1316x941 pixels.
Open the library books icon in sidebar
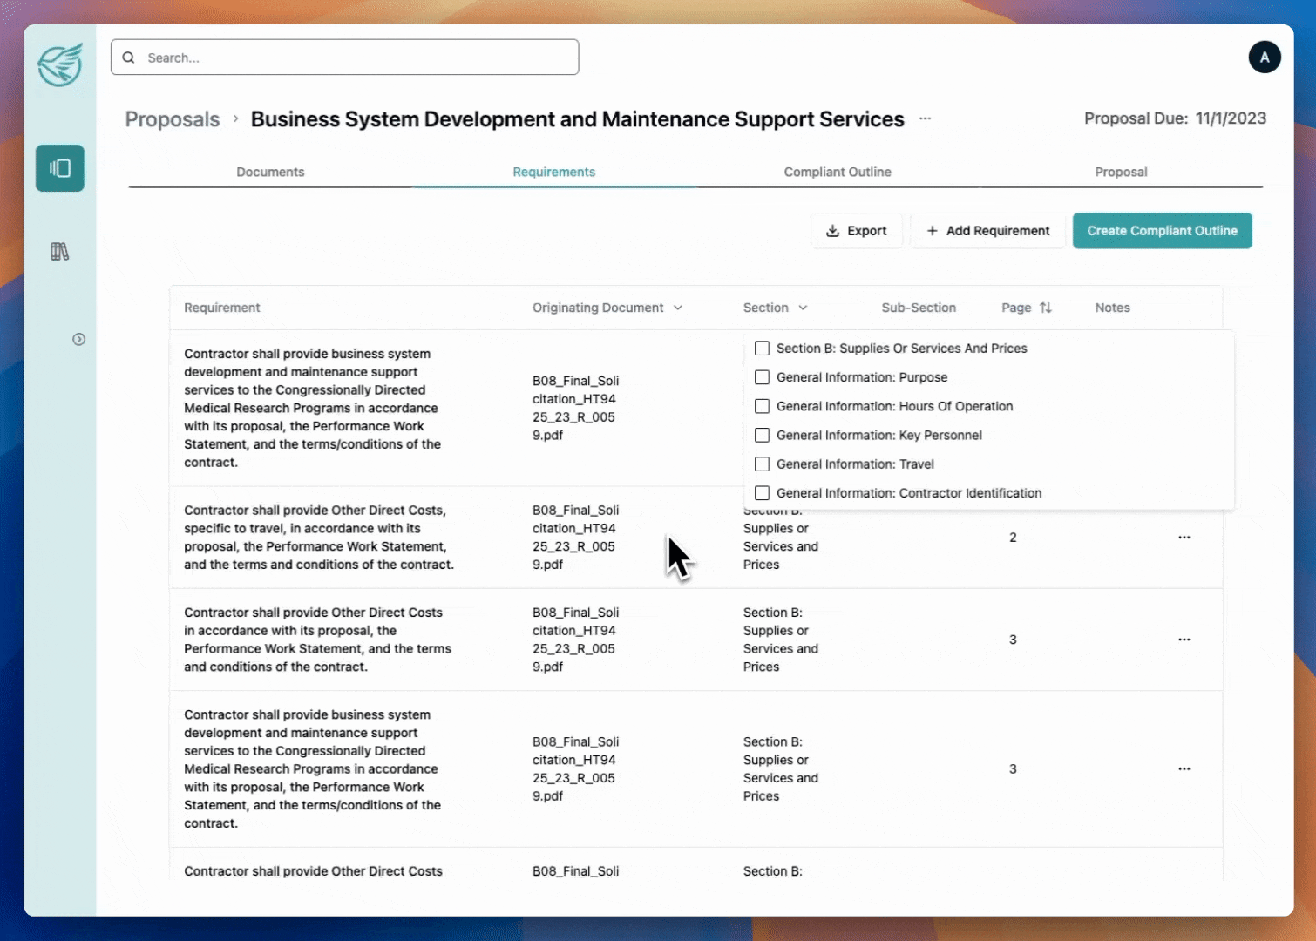point(59,252)
